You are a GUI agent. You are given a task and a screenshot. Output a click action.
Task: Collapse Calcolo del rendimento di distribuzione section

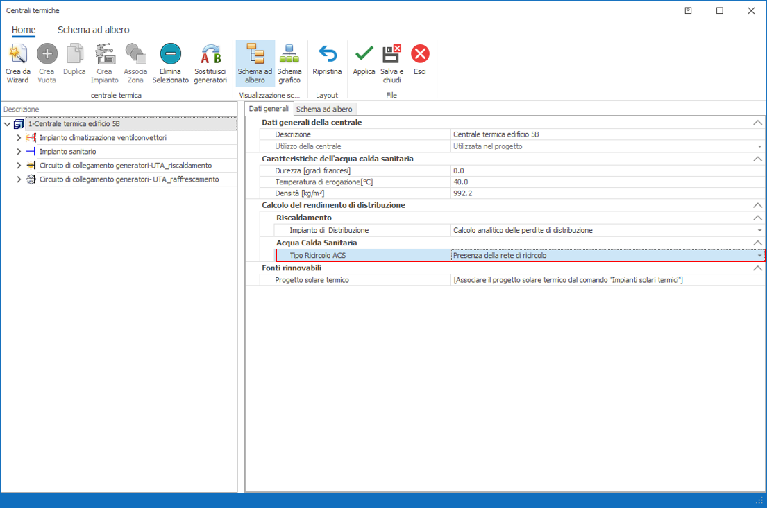[757, 205]
